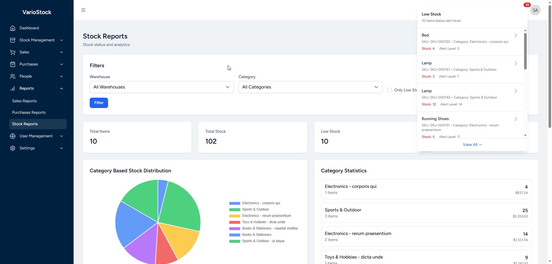Click the User Management icon
Screen dimensions: 552x264
13,136
